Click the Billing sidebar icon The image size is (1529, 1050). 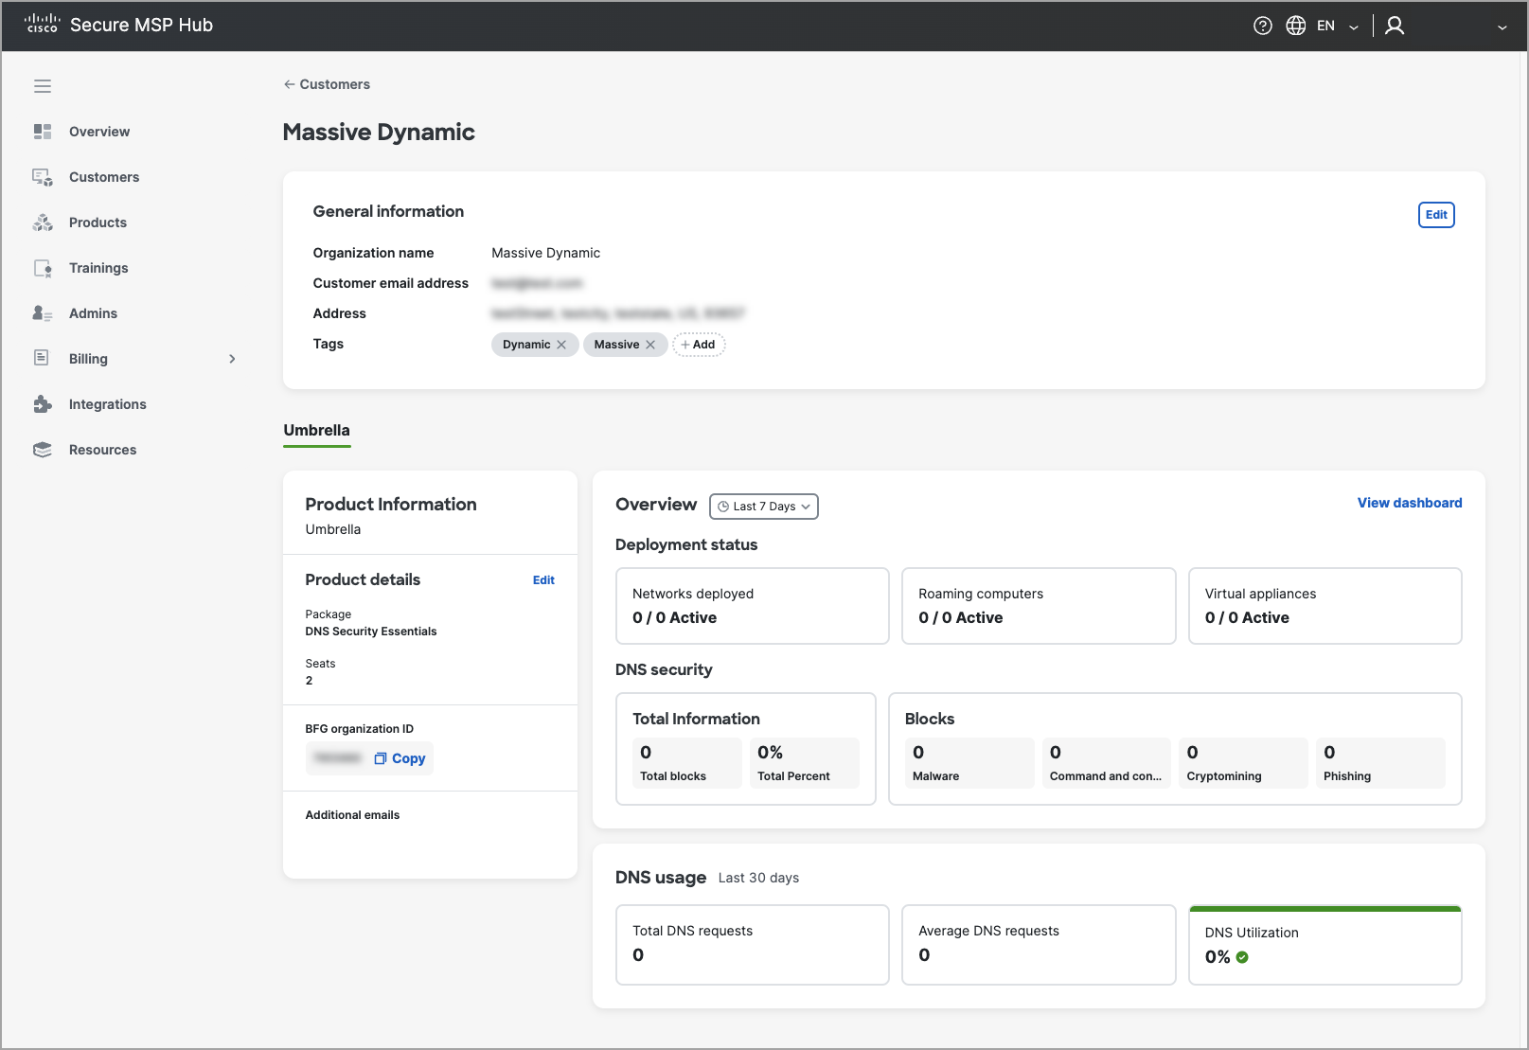(x=42, y=358)
